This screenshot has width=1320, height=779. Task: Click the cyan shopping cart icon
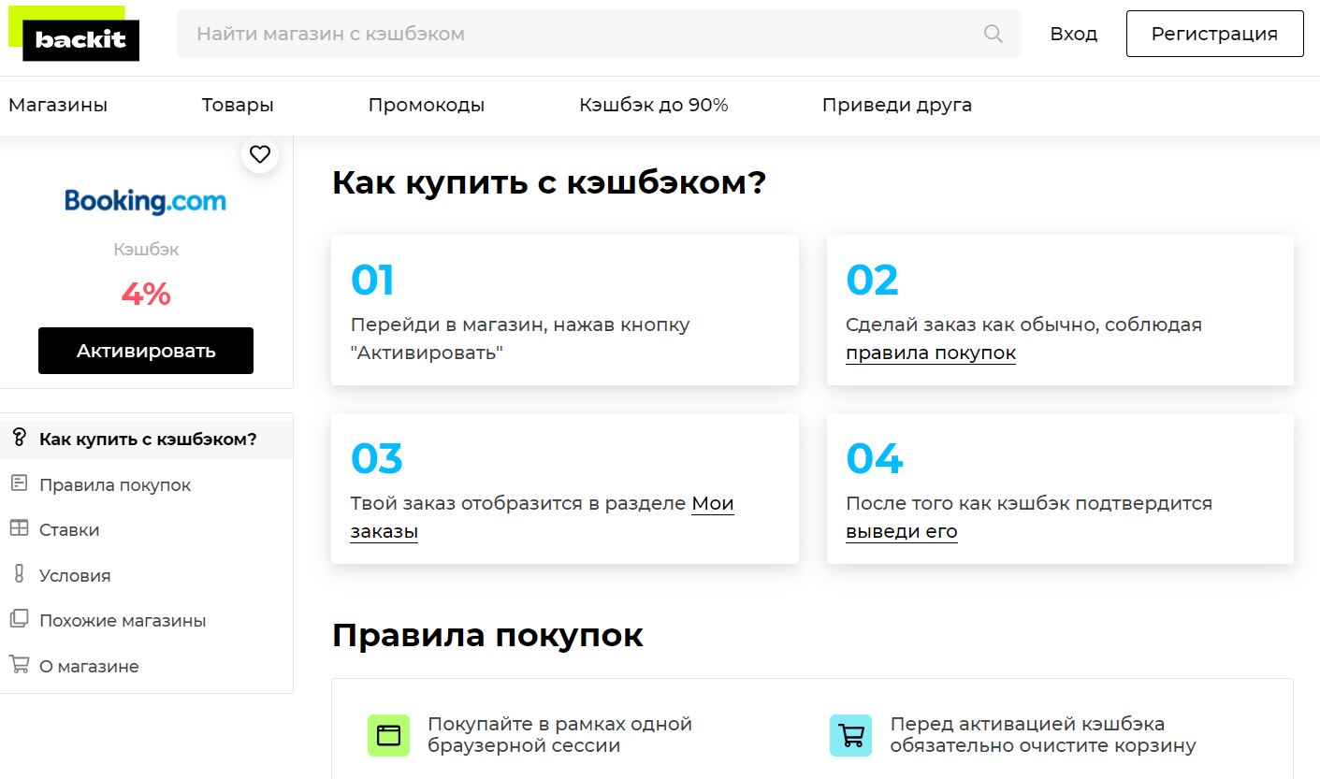[850, 735]
